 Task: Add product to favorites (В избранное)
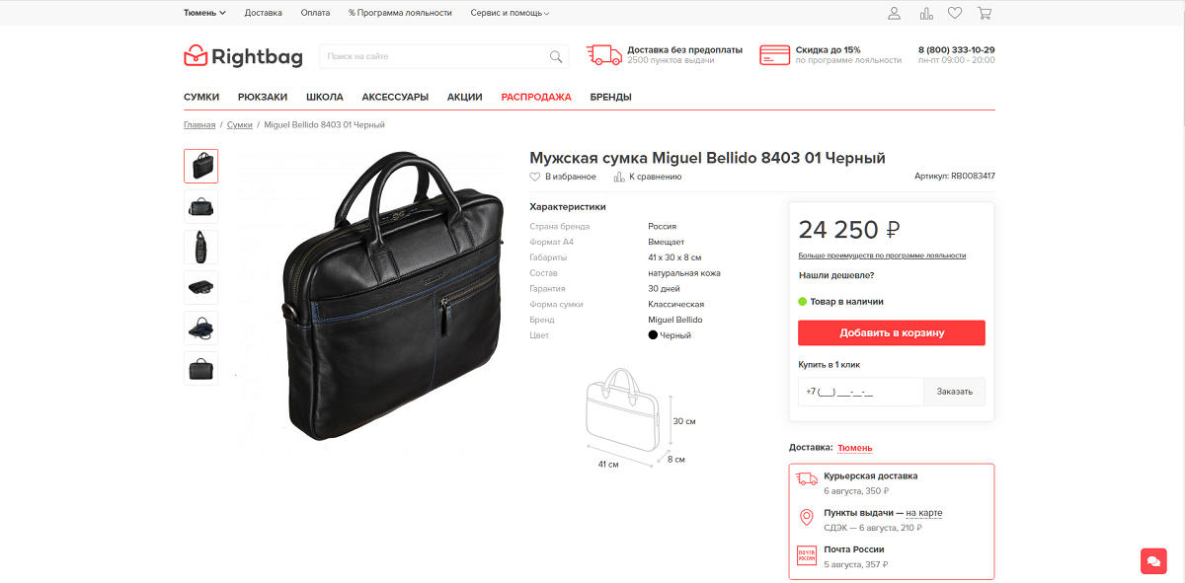pyautogui.click(x=563, y=177)
